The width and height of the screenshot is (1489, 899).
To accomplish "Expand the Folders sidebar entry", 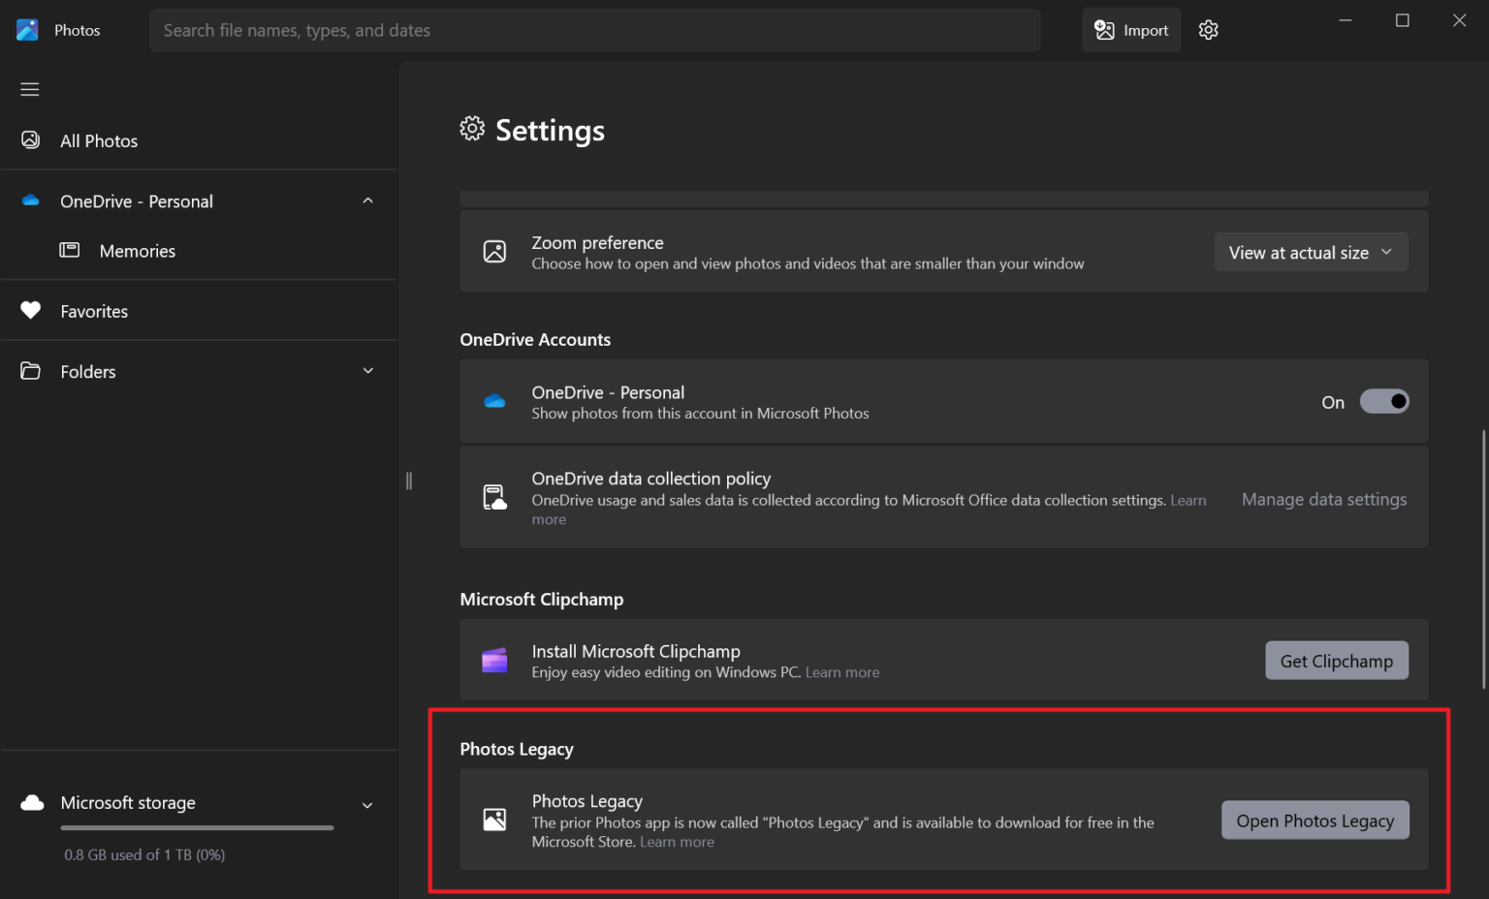I will [367, 370].
